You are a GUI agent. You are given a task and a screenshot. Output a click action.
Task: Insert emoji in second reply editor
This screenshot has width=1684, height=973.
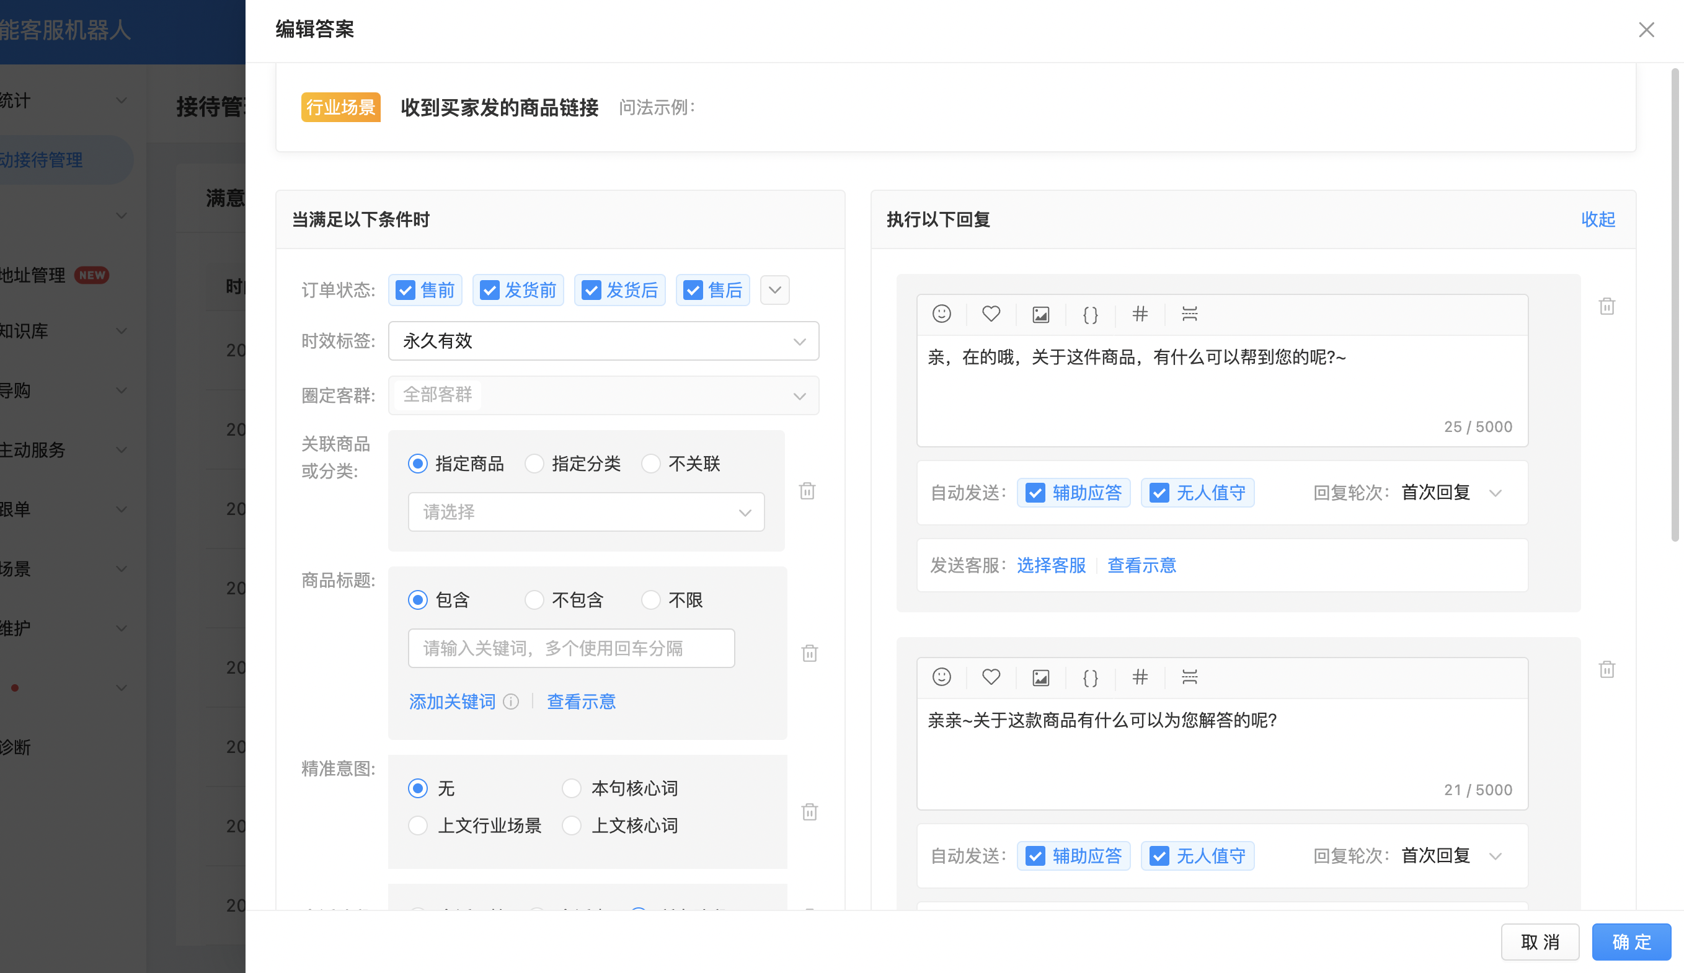(942, 677)
